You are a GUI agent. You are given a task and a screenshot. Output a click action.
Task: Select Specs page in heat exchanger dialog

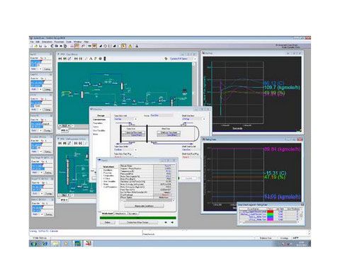coord(96,127)
